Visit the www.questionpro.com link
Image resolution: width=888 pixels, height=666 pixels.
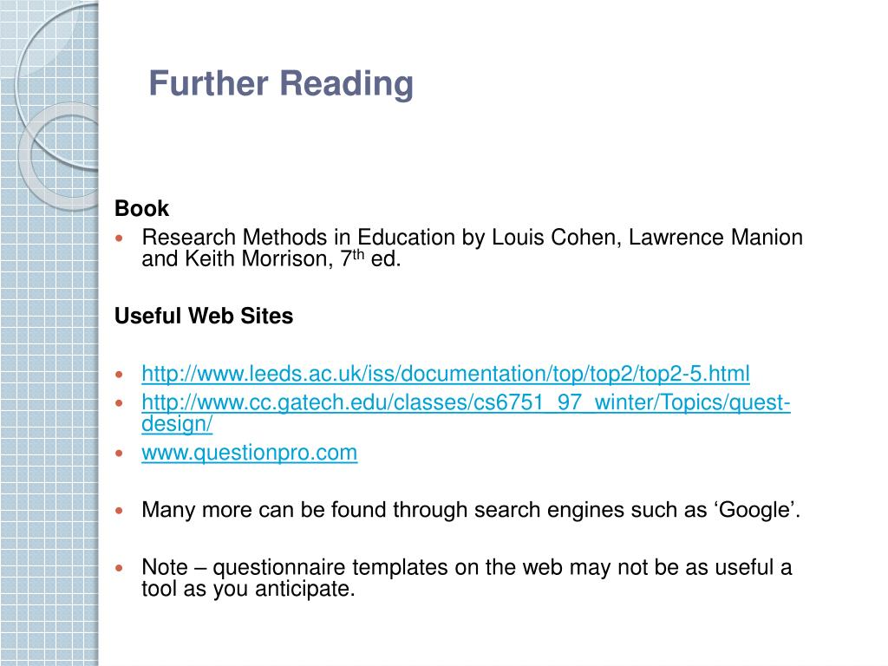pos(249,453)
